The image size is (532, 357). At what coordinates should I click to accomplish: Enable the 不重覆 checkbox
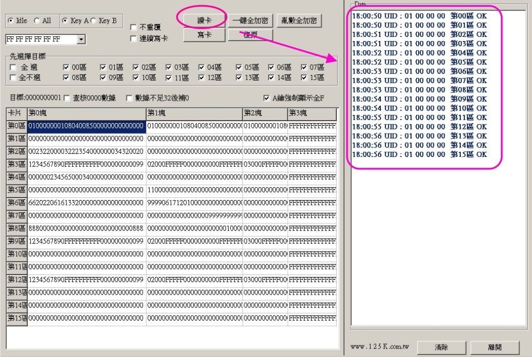[134, 27]
